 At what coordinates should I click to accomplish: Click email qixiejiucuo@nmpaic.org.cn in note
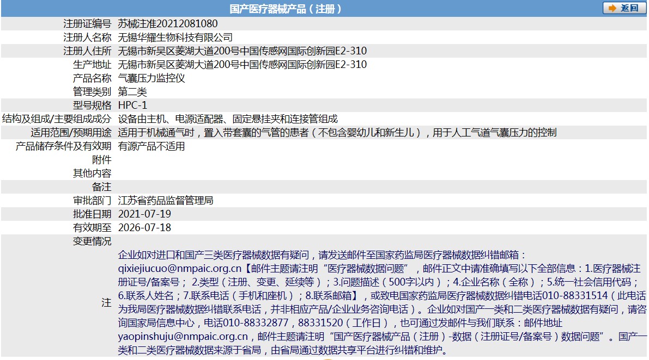pos(180,269)
